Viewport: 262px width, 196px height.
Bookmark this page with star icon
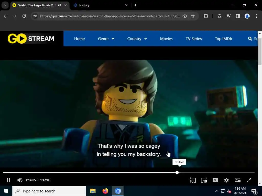[193, 16]
